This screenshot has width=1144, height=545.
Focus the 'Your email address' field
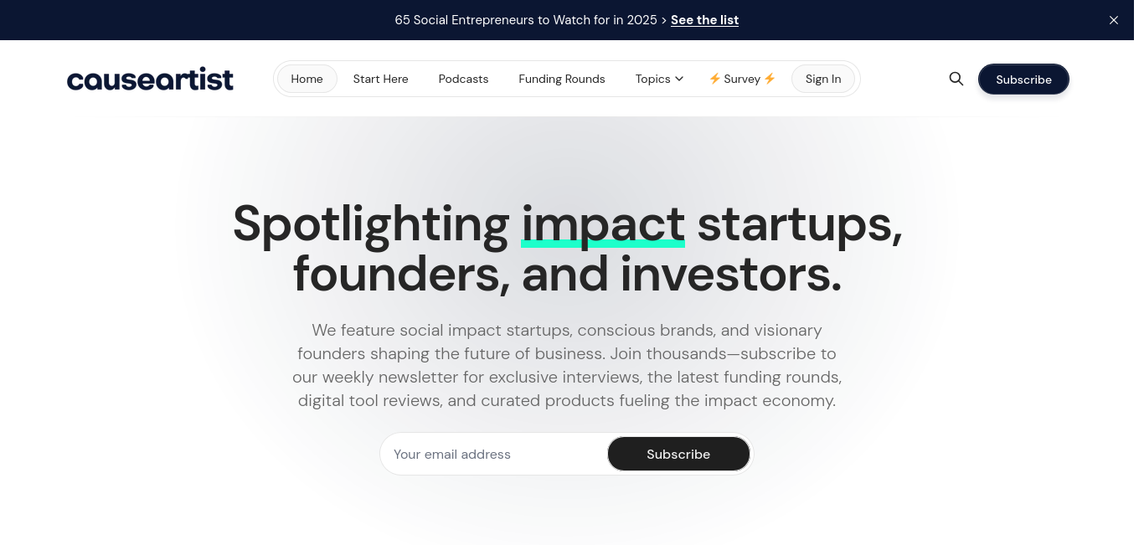494,454
